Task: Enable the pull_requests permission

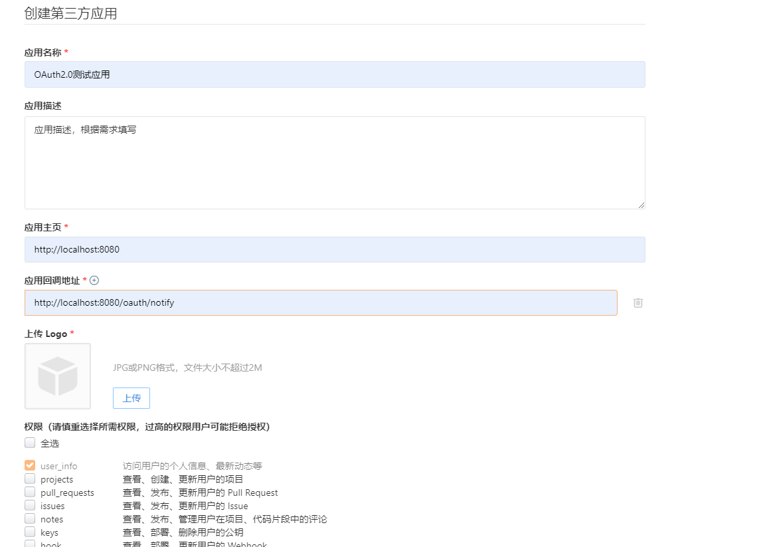Action: click(x=30, y=492)
